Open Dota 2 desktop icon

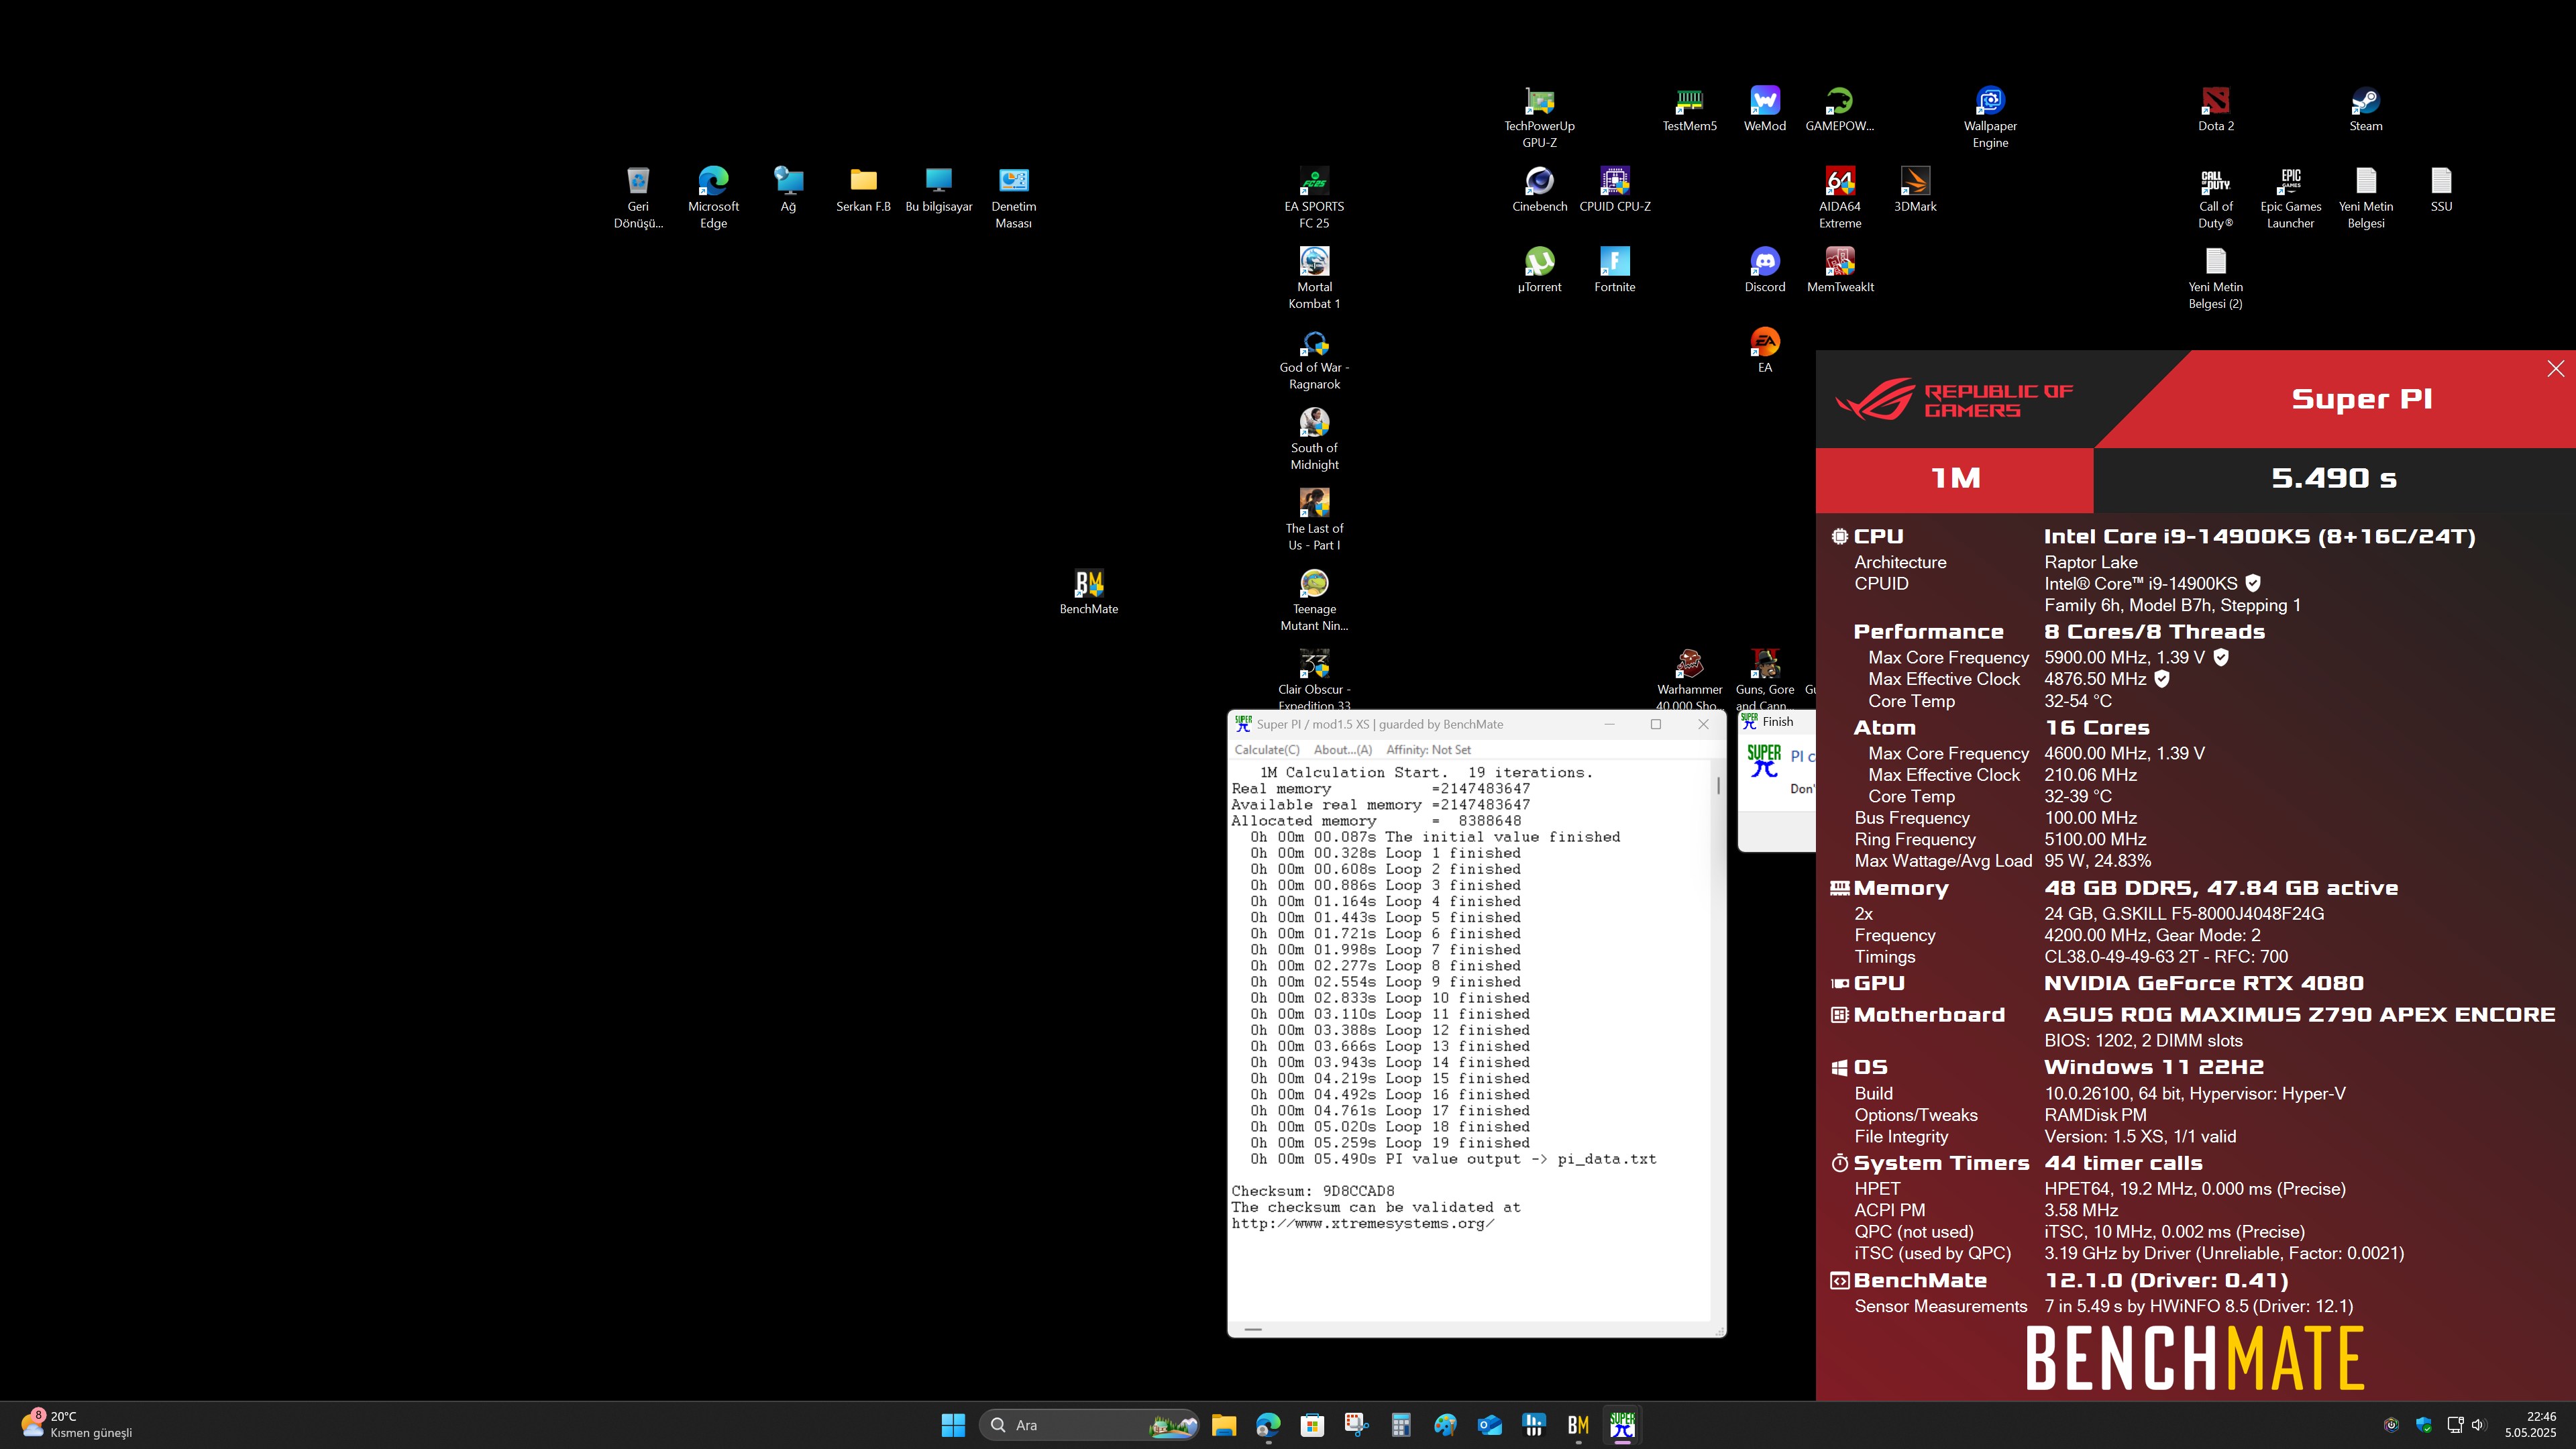pyautogui.click(x=2215, y=109)
